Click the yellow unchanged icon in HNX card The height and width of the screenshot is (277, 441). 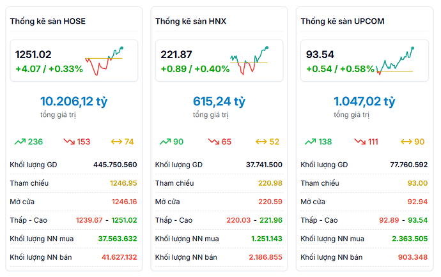pos(261,142)
